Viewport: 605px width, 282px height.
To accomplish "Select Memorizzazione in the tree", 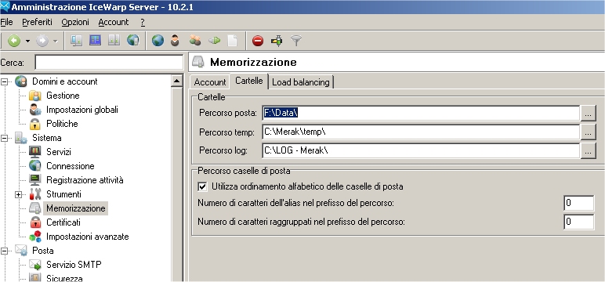I will (75, 208).
